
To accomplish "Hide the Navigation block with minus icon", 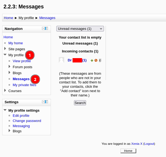I will tap(43, 29).
